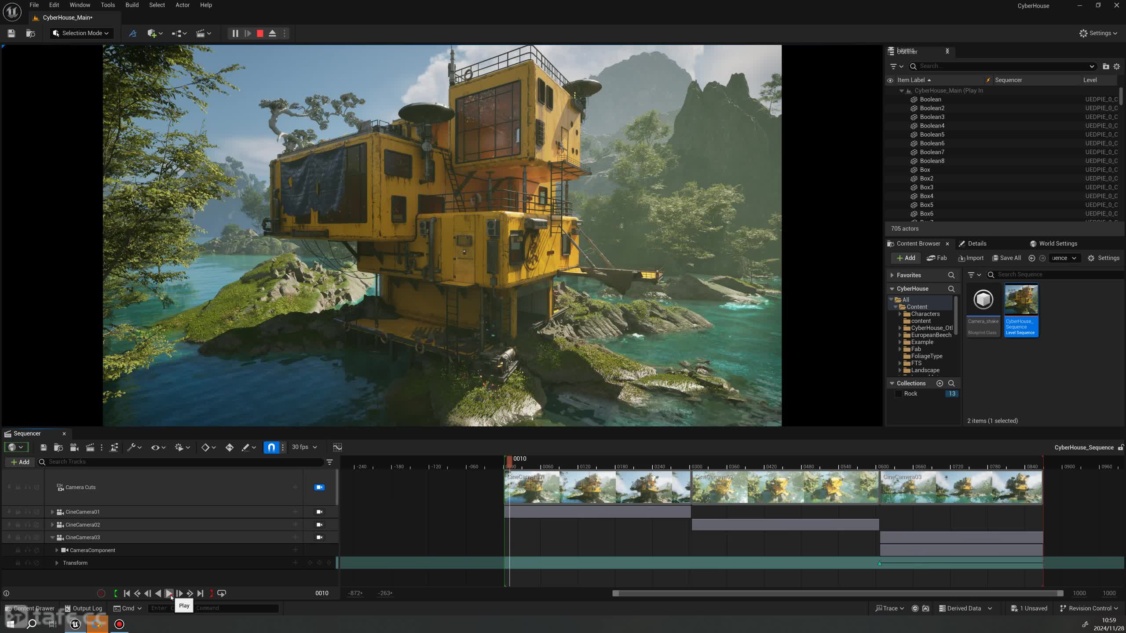This screenshot has height=633, width=1126.
Task: Open the Sequencer Actions wrench menu
Action: (134, 447)
